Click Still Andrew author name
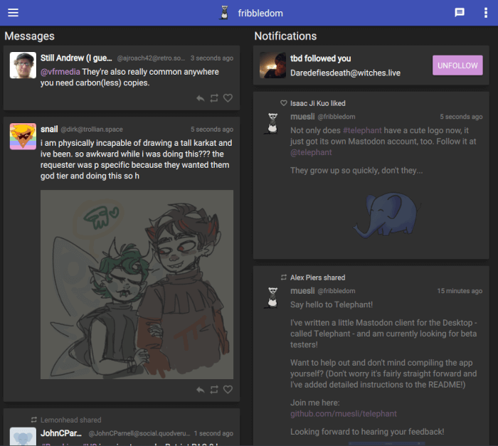 76,58
